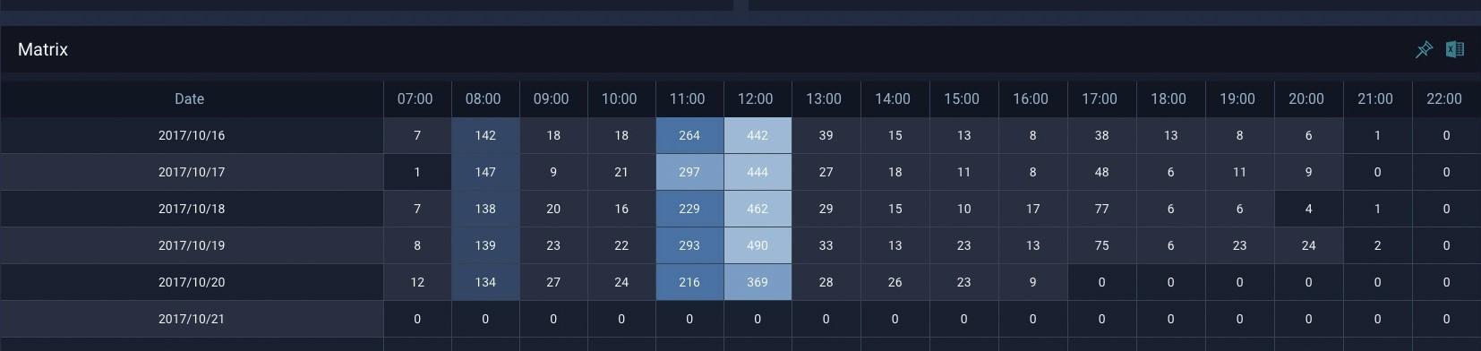Export Matrix to Excel

tap(1455, 49)
